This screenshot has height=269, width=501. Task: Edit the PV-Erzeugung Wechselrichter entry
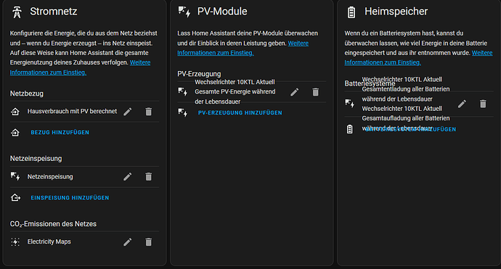295,92
